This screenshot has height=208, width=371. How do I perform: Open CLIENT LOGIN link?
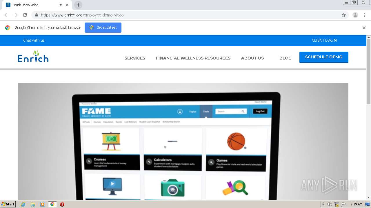click(324, 40)
